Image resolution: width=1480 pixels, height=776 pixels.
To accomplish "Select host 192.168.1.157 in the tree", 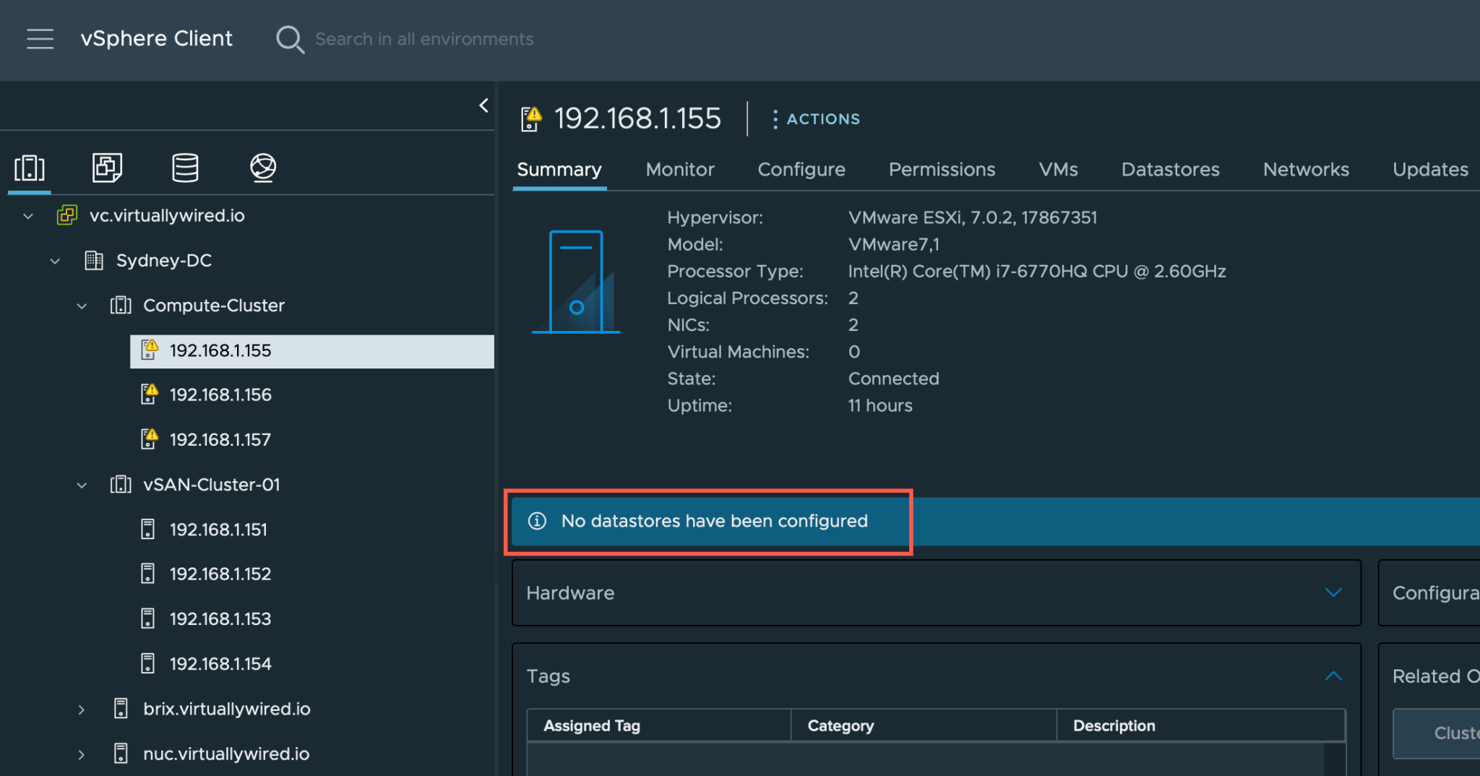I will [x=220, y=439].
